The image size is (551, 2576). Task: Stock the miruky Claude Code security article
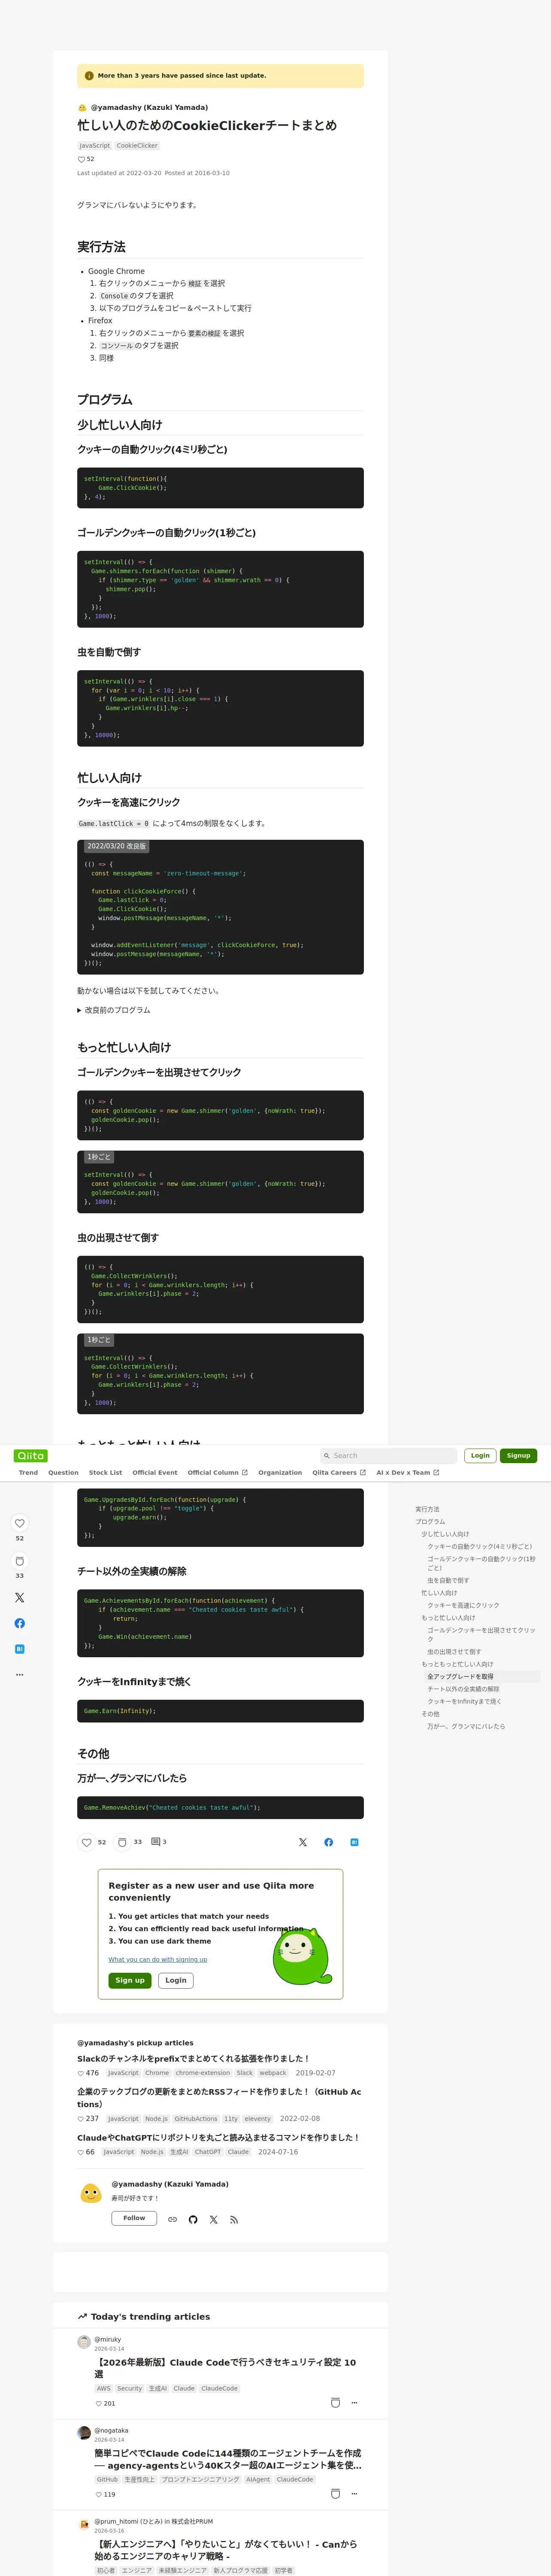[335, 2403]
